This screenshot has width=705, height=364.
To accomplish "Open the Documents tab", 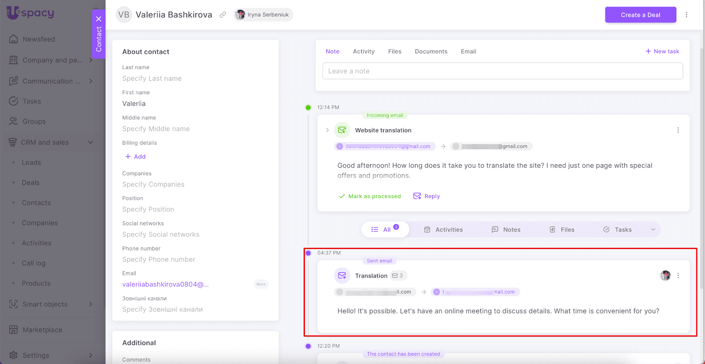I will 431,51.
